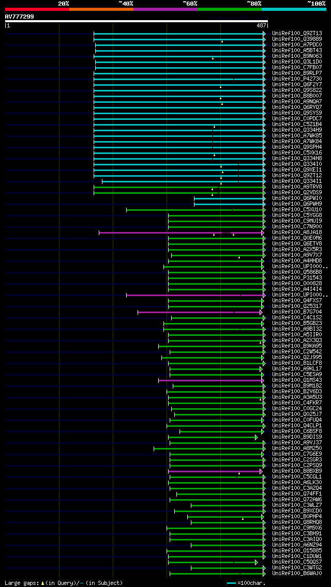Image resolution: width=331 pixels, height=587 pixels.
Task: Click the UniRef100_A5IIR0 label
Action: click(297, 335)
